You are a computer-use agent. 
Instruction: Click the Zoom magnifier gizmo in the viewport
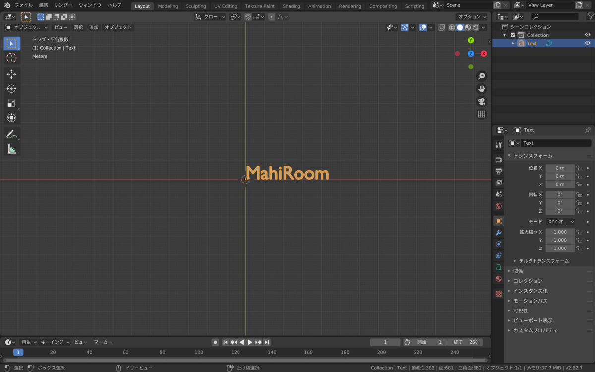(x=481, y=76)
